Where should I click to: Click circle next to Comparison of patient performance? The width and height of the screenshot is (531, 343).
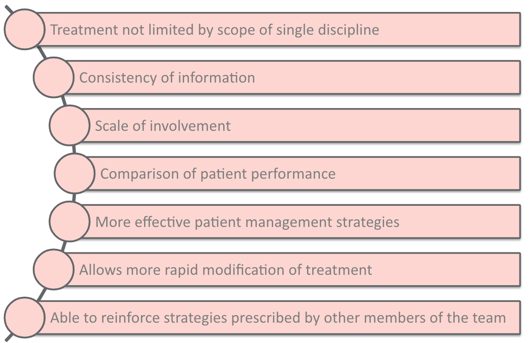(75, 173)
